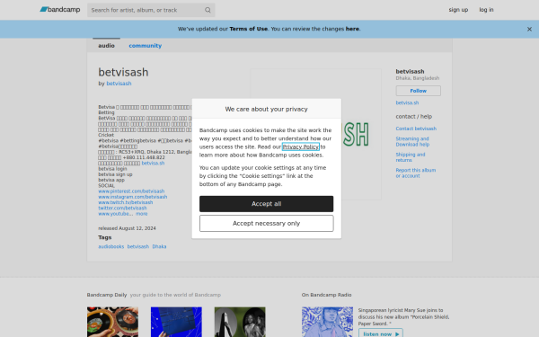Click Contact betvisash link
Image resolution: width=539 pixels, height=337 pixels.
click(416, 129)
